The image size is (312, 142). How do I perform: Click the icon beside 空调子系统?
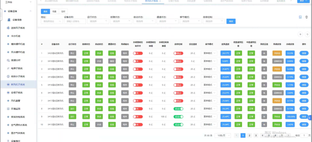[8, 92]
